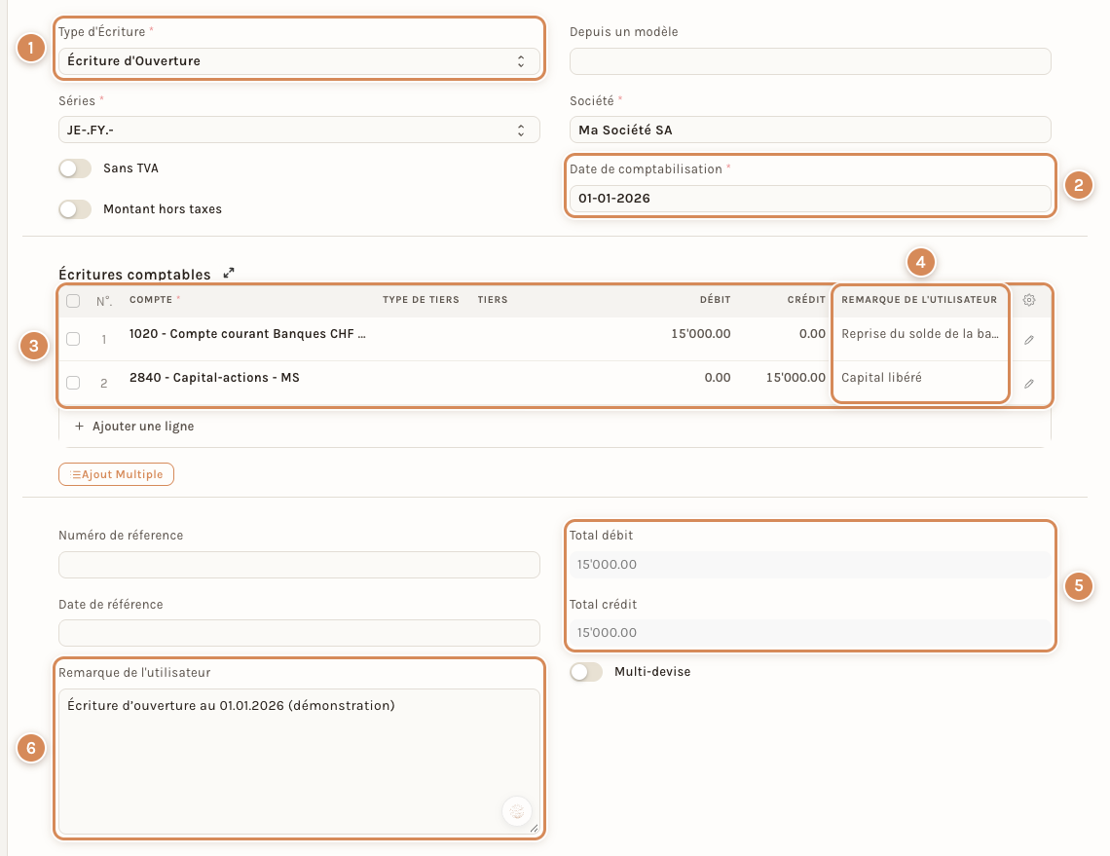This screenshot has height=856, width=1110.
Task: Expand the Écritures comptables table to fullscreen
Action: (x=229, y=274)
